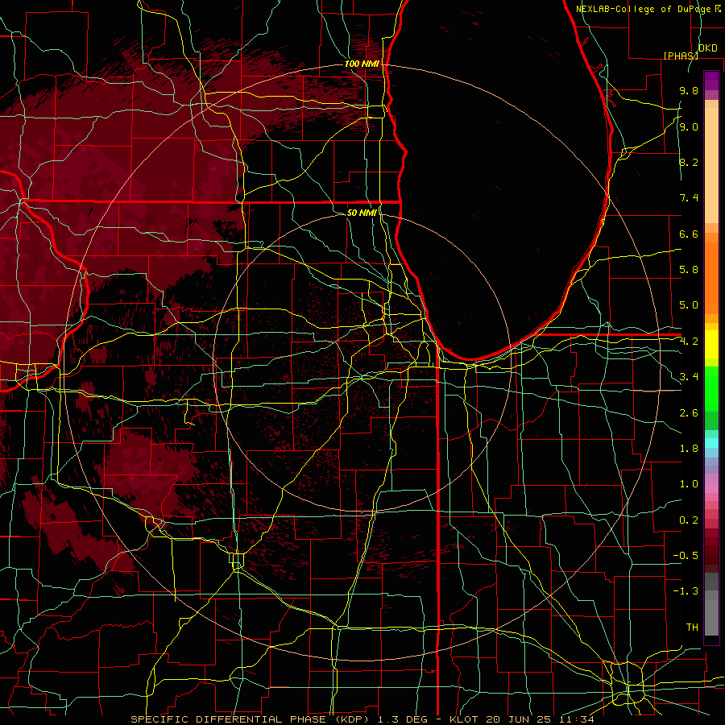
Task: Click the 'SPECIFIC DIFFERENTIAL PHASE (KDP)' caption text
Action: [x=250, y=719]
